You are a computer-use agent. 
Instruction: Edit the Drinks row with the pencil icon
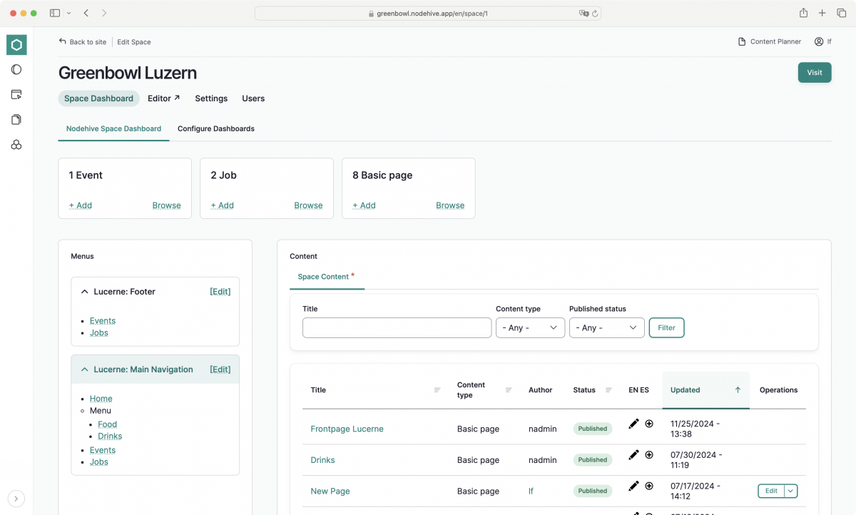[633, 455]
